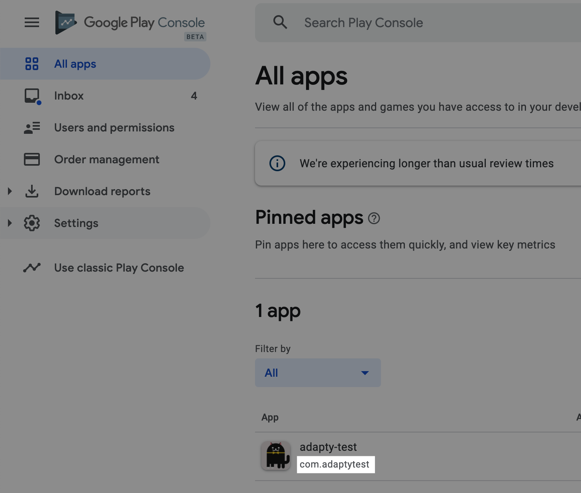Viewport: 581px width, 493px height.
Task: Switch to Use classic Play Console
Action: click(105, 268)
